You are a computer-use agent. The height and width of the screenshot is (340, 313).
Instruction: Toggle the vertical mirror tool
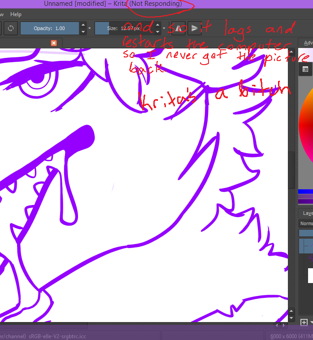click(x=194, y=28)
